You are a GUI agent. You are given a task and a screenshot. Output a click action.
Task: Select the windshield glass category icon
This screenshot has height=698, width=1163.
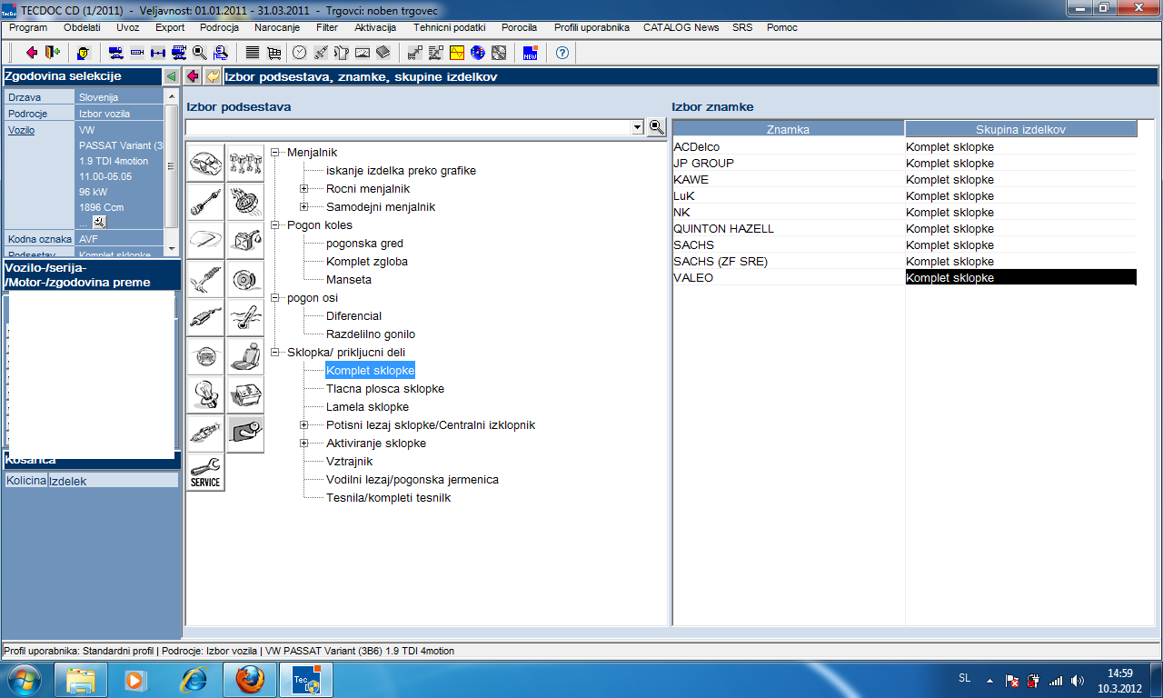205,240
